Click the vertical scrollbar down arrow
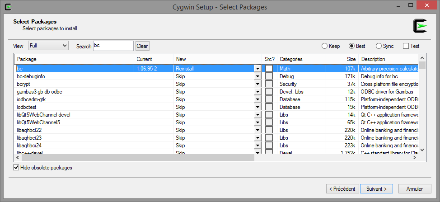The width and height of the screenshot is (440, 202). click(422, 150)
